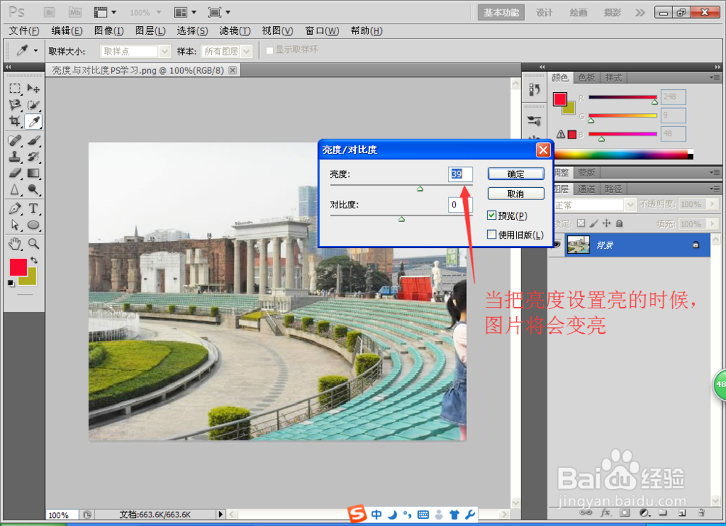Select the Ellipse shape tool
This screenshot has height=526, width=726.
(33, 225)
